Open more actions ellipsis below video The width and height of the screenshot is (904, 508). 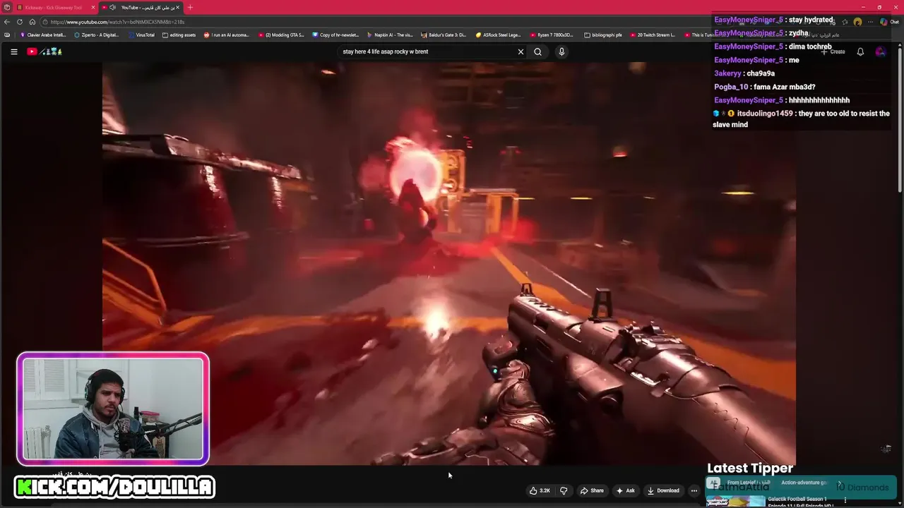pos(694,490)
